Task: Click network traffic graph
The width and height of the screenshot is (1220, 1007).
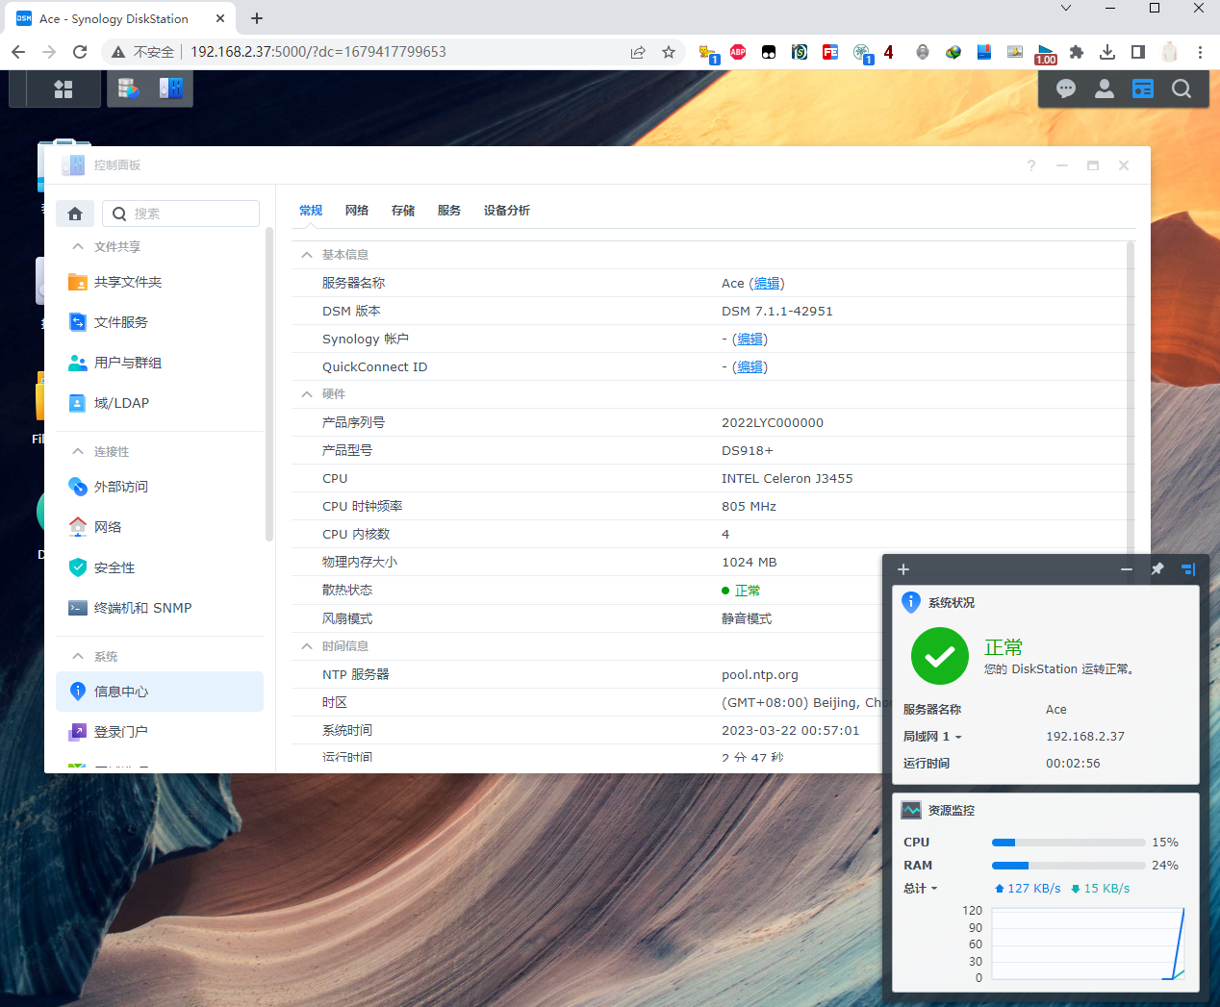Action: 1088,944
